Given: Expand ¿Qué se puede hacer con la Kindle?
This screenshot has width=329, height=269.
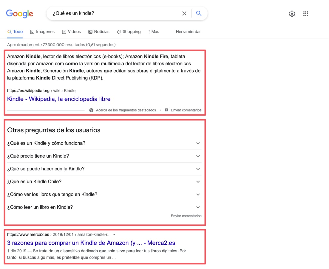Looking at the screenshot, I should (104, 169).
